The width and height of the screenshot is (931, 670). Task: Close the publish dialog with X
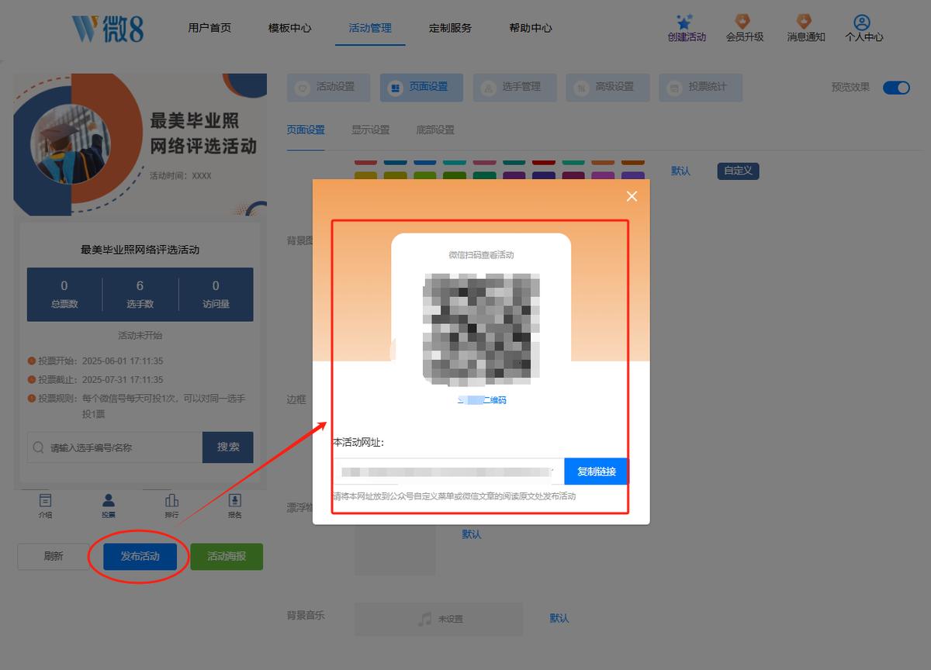632,196
